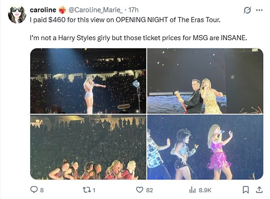Click the 8.9K views count
The width and height of the screenshot is (270, 199).
pyautogui.click(x=203, y=190)
